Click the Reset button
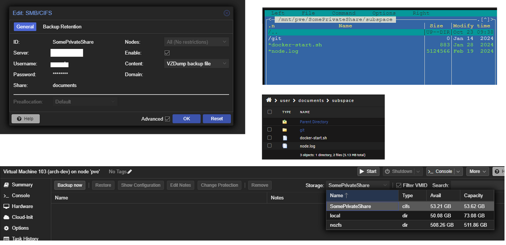This screenshot has width=506, height=245. [x=217, y=119]
